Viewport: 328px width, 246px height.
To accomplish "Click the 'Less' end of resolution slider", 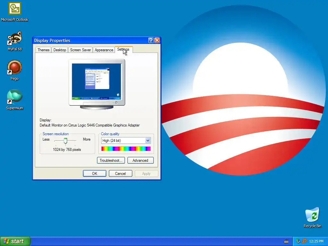I will pyautogui.click(x=46, y=139).
